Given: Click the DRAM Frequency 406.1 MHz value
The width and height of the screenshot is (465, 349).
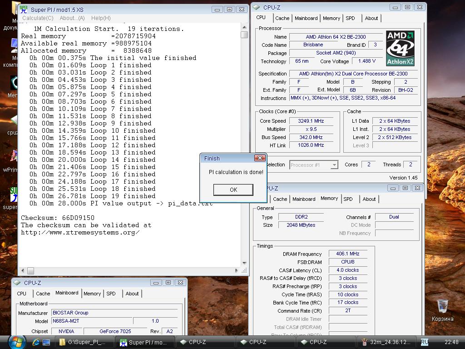Looking at the screenshot, I should 348,254.
